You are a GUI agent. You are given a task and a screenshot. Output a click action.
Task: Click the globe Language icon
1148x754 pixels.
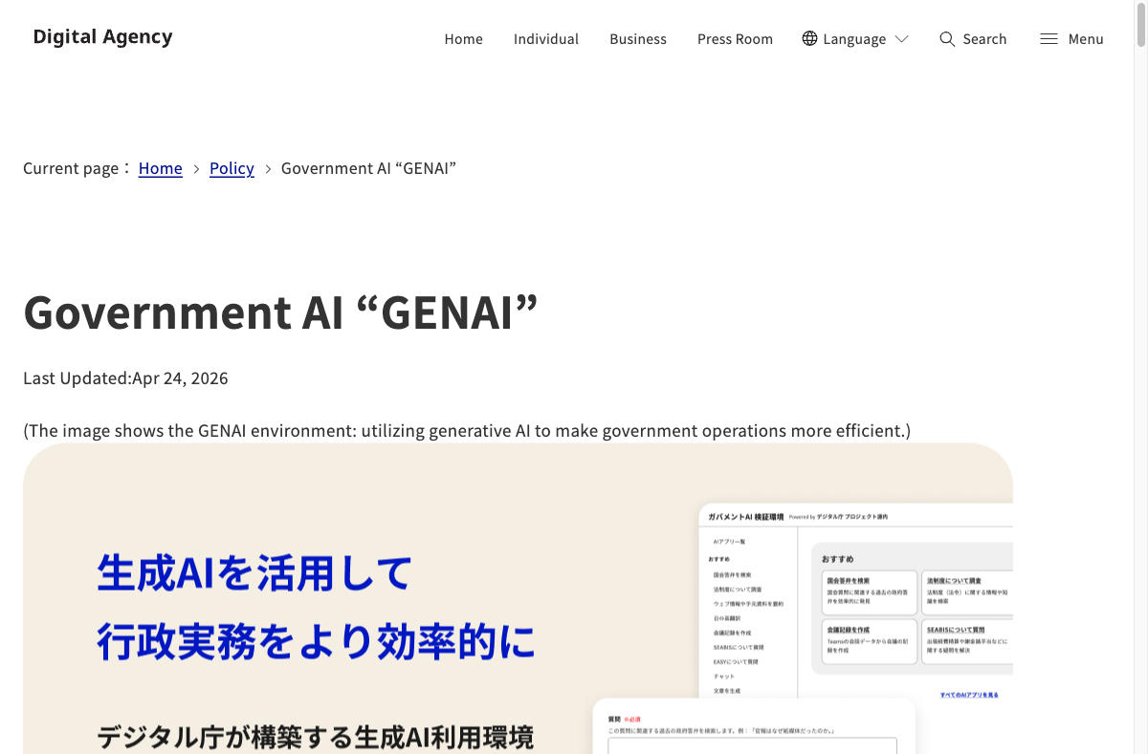(x=809, y=38)
